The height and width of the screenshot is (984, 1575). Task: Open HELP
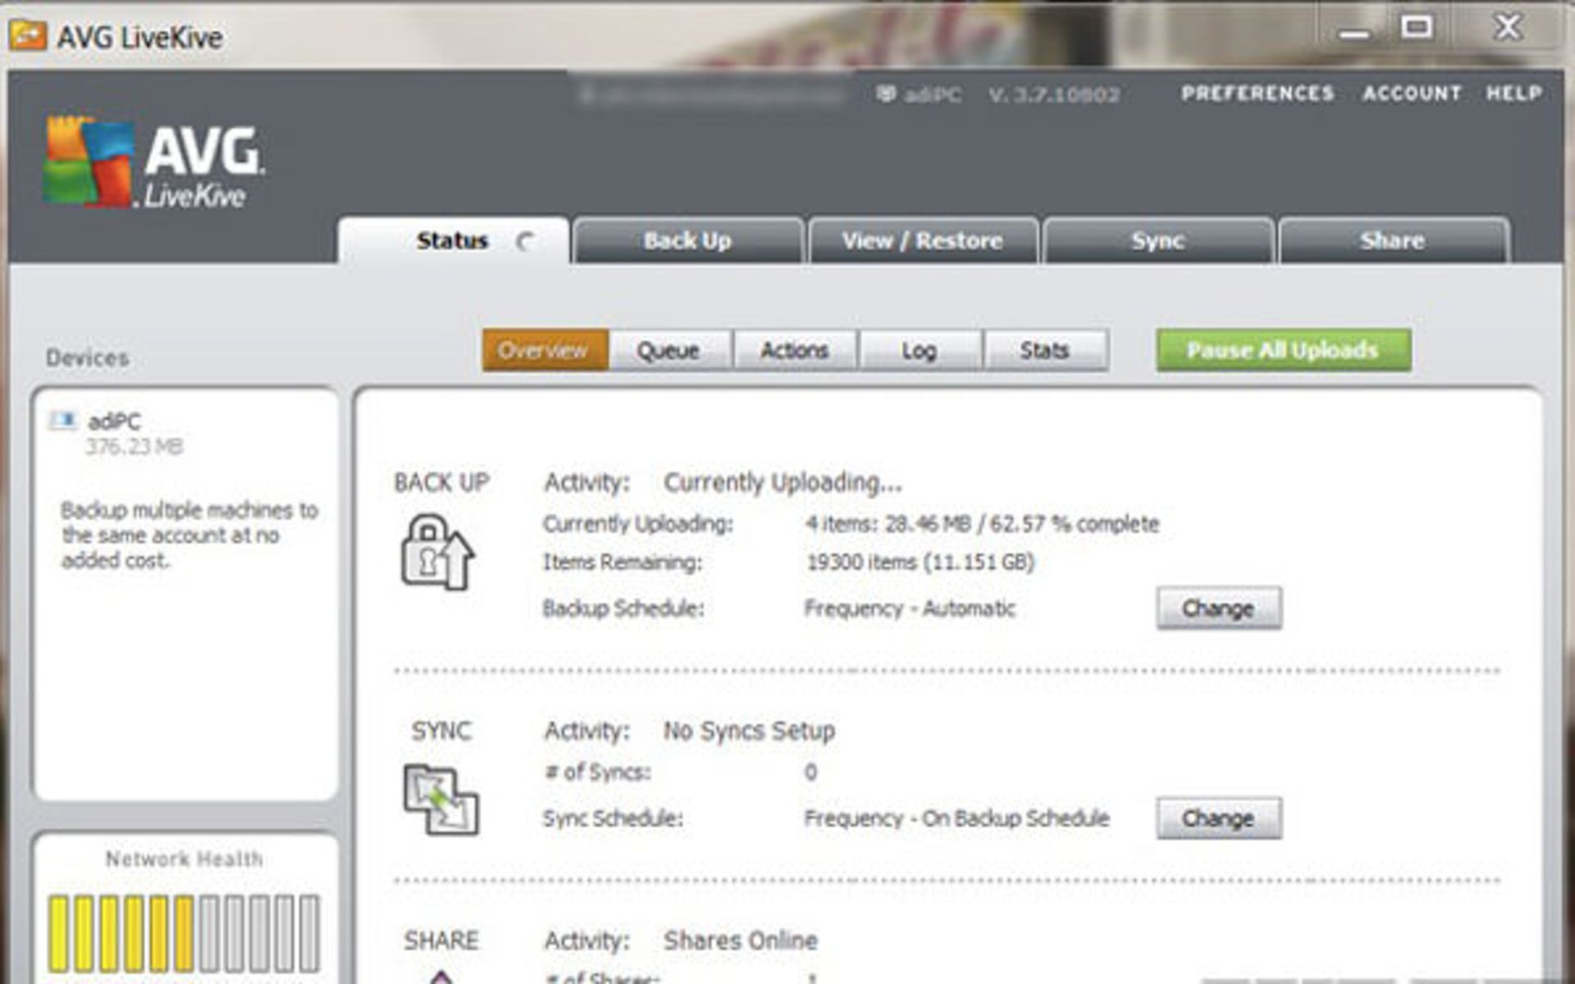[1513, 93]
